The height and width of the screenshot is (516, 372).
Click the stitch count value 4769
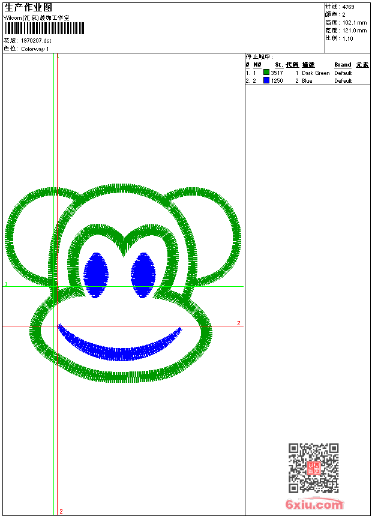[349, 7]
